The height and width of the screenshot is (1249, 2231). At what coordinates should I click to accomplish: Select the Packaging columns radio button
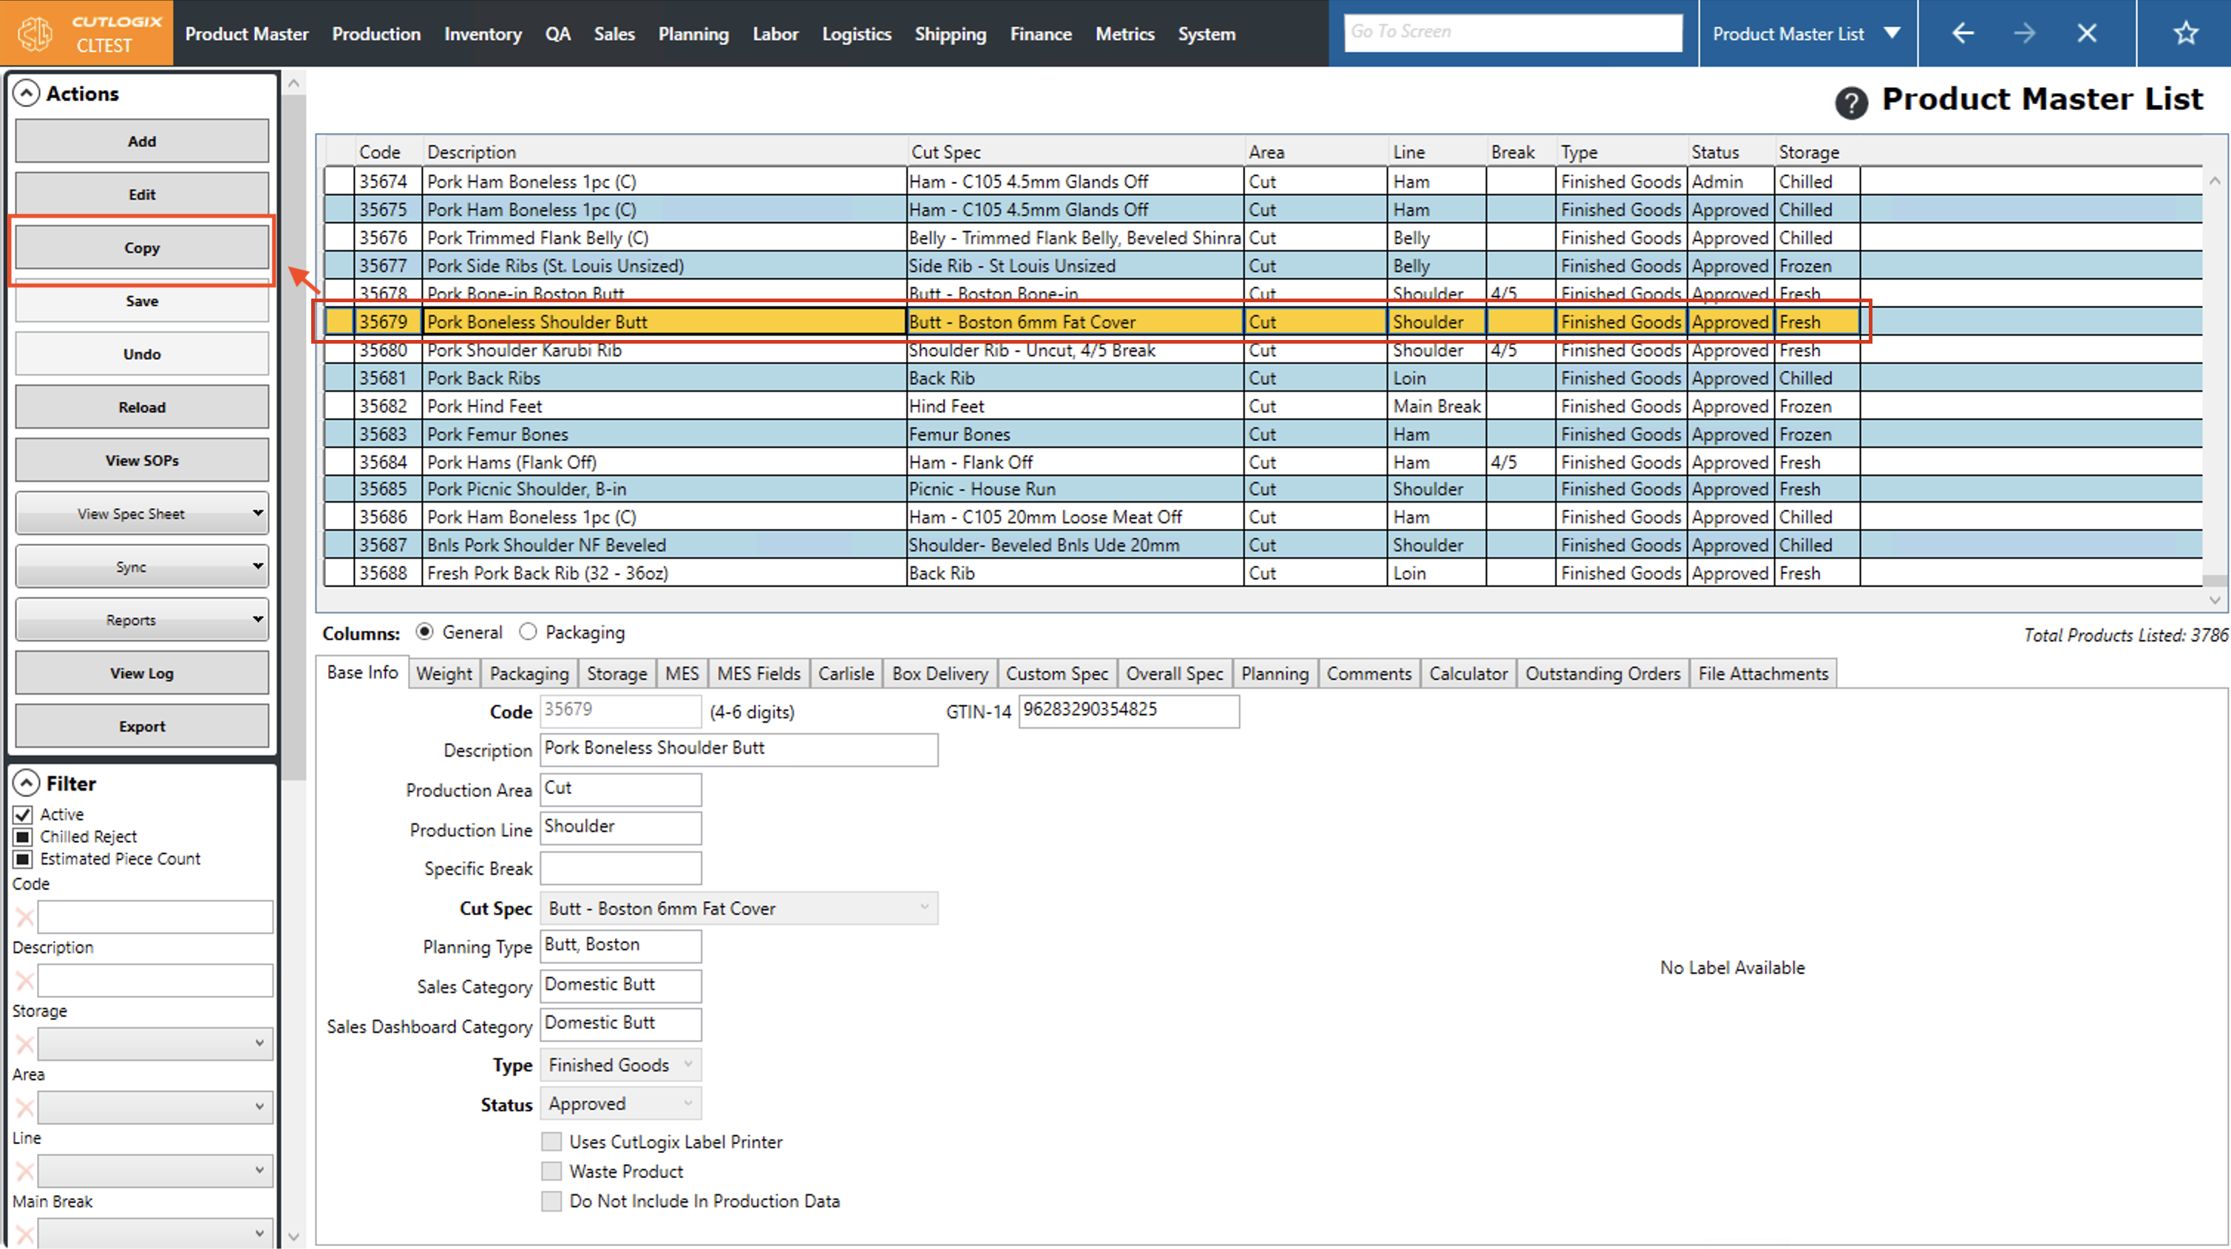527,633
